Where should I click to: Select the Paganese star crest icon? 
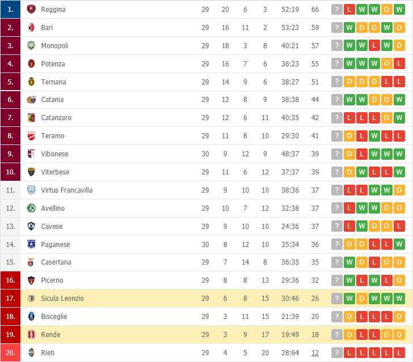click(x=31, y=244)
